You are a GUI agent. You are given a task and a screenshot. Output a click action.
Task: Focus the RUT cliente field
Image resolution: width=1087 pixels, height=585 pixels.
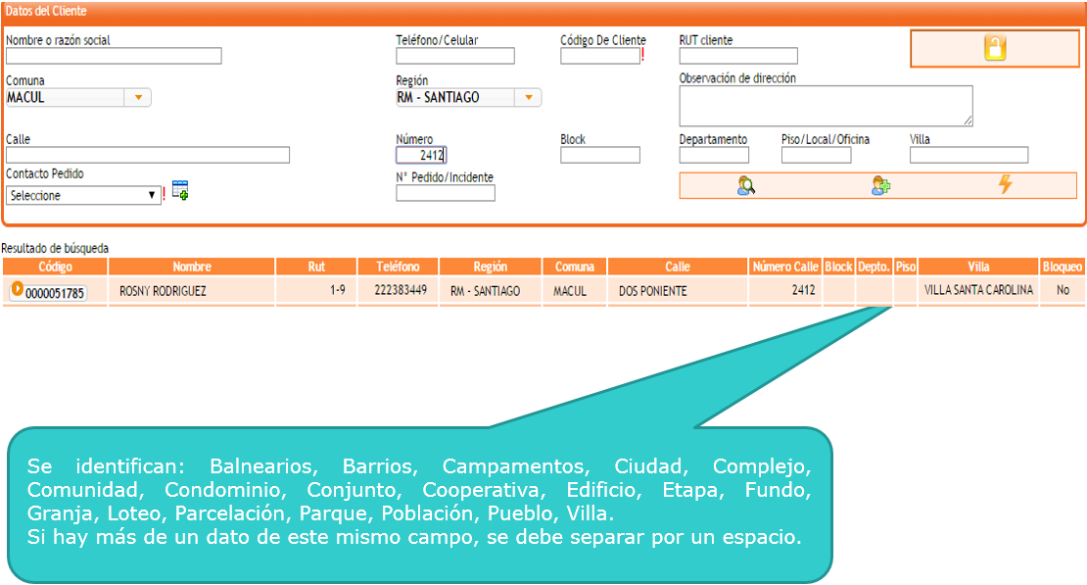pos(738,56)
